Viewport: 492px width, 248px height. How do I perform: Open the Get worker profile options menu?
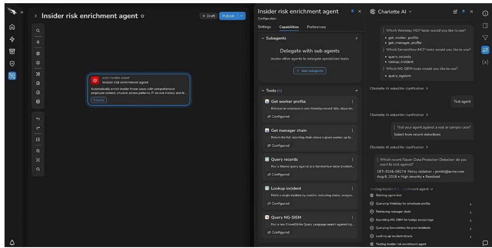click(352, 102)
